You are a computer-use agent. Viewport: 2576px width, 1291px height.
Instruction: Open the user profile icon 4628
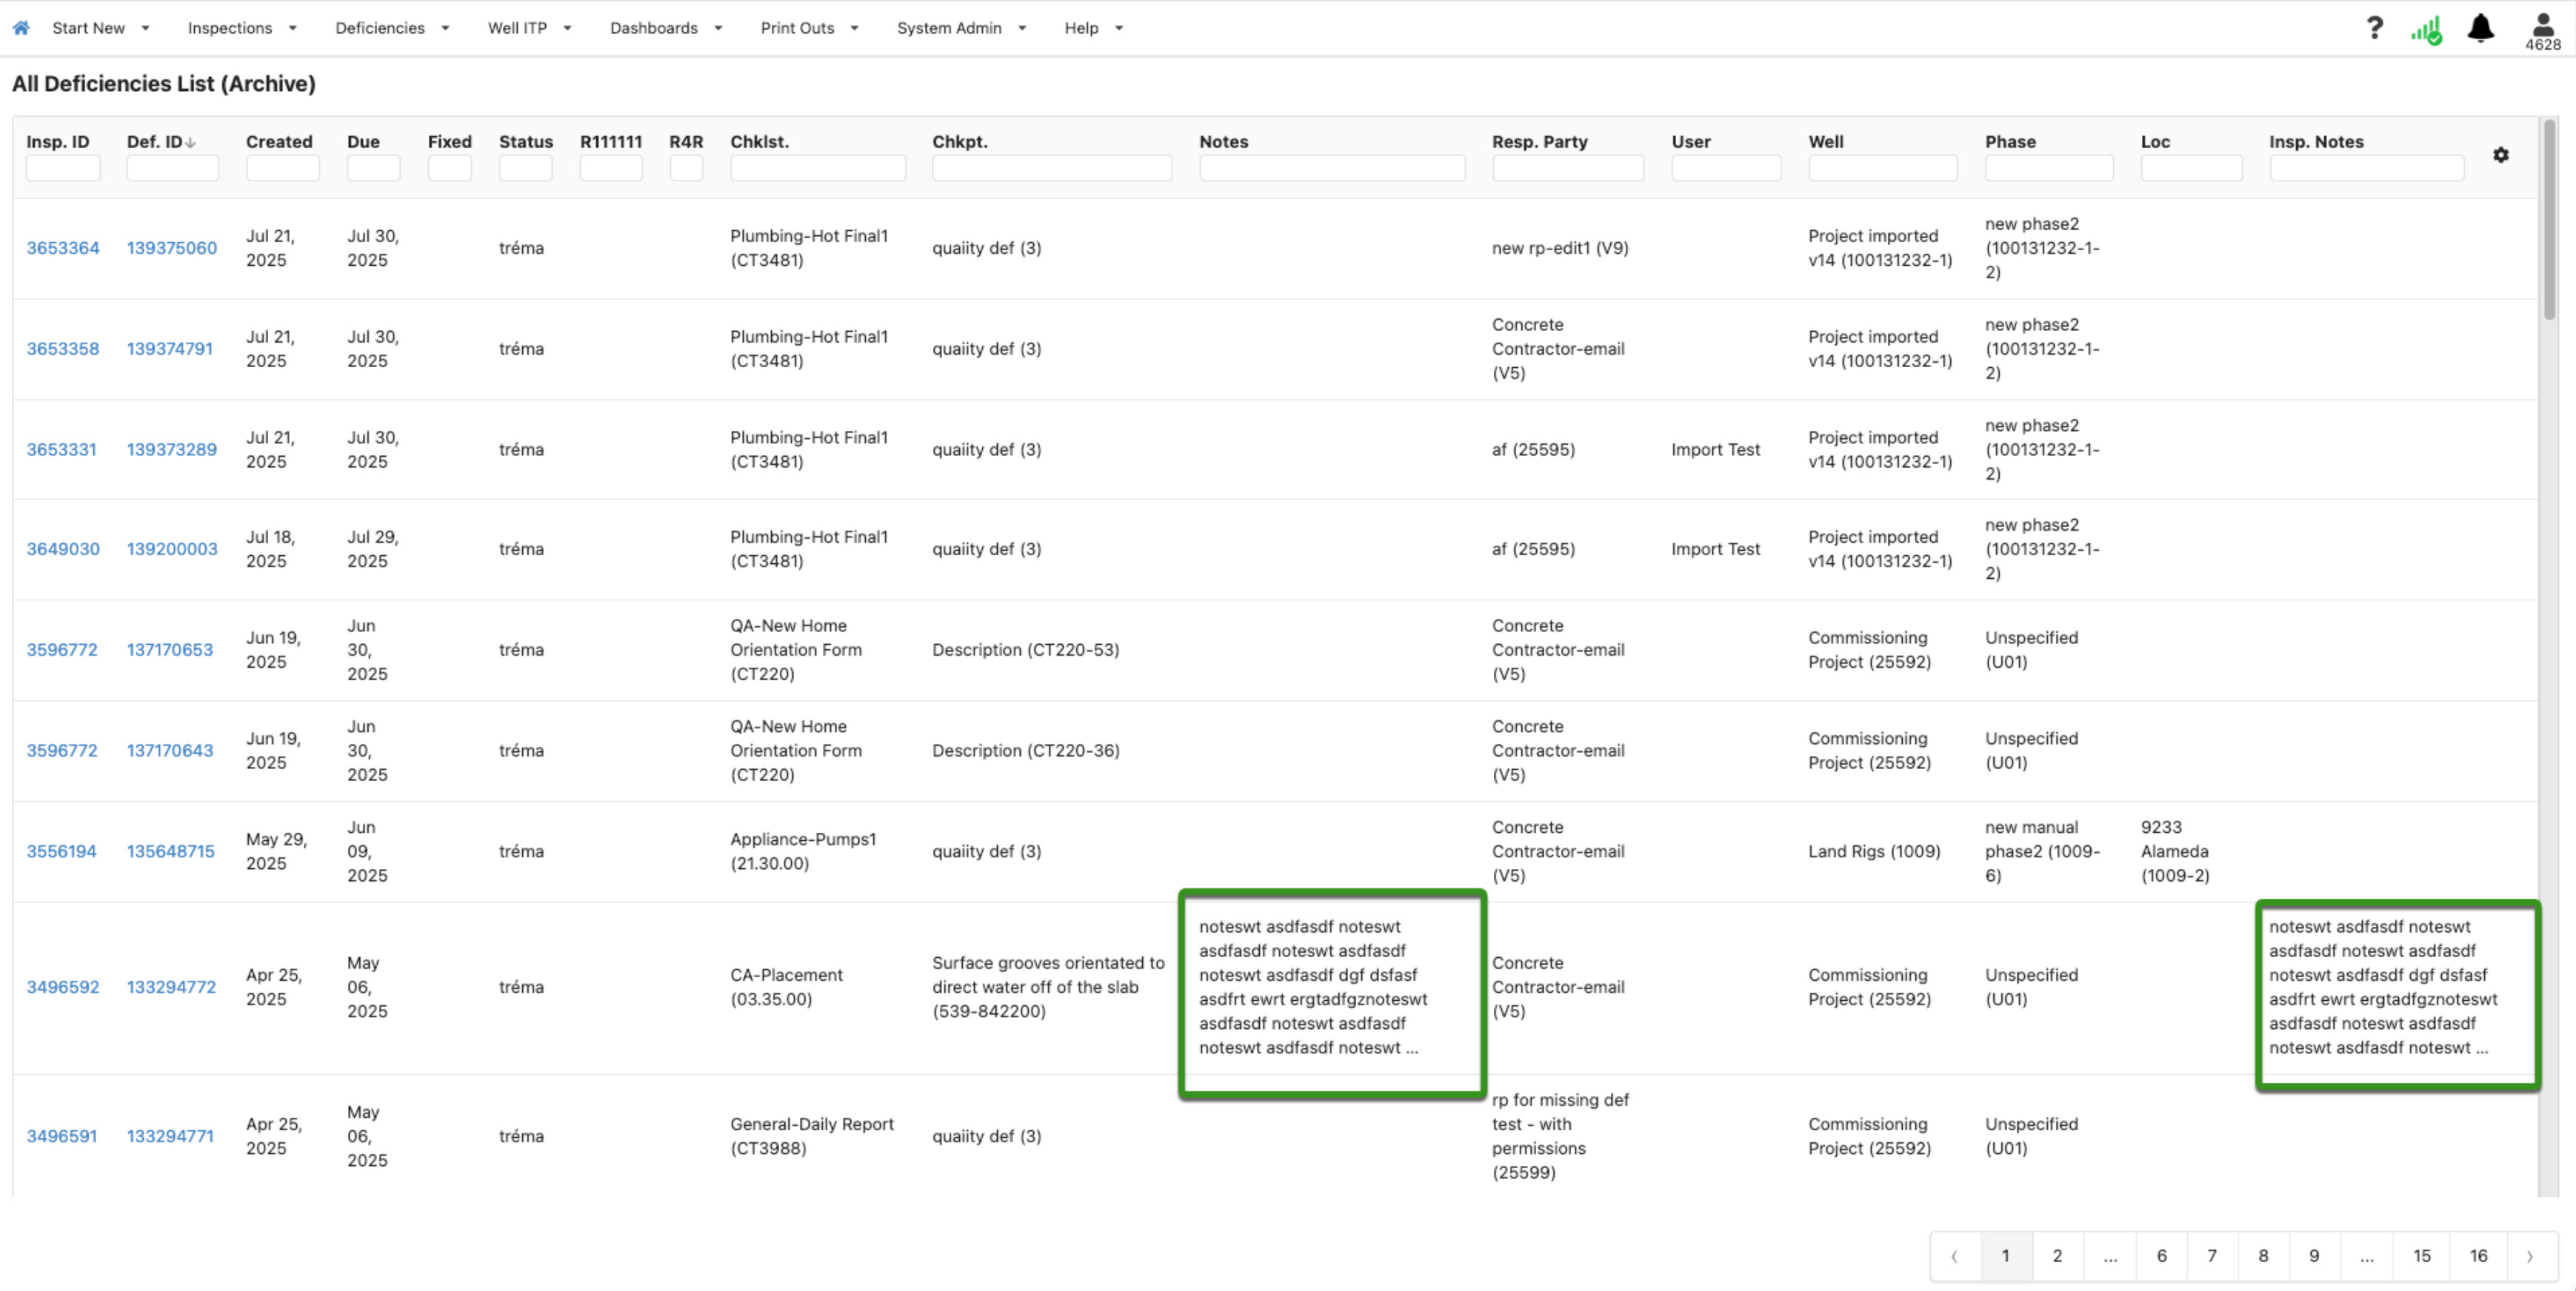(x=2543, y=31)
